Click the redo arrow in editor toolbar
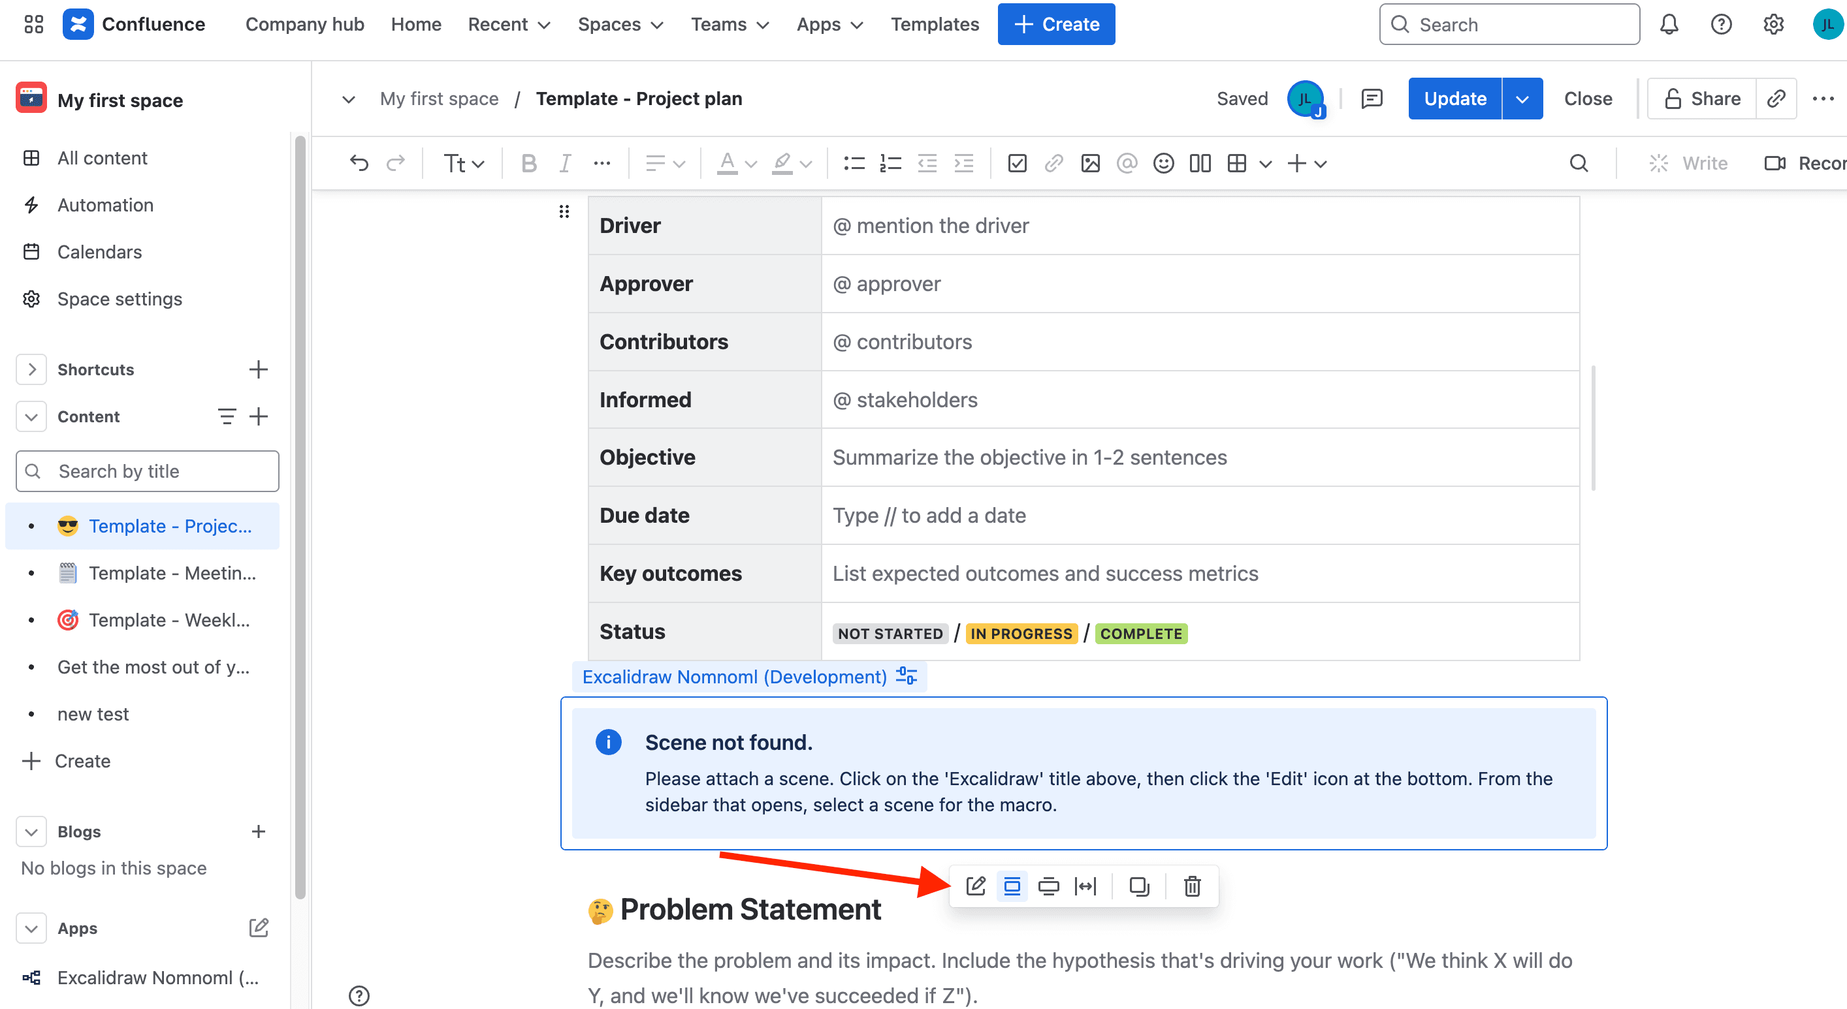 396,163
